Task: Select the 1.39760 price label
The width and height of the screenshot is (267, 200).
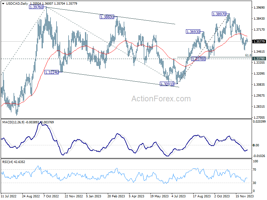Action: click(x=36, y=7)
